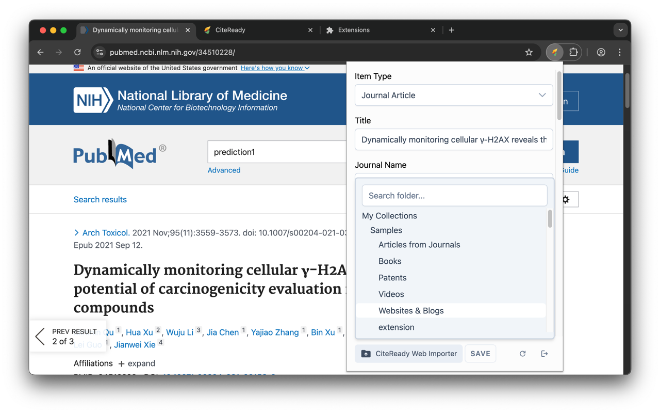Click the logout icon in CiteReady popup

pyautogui.click(x=544, y=354)
